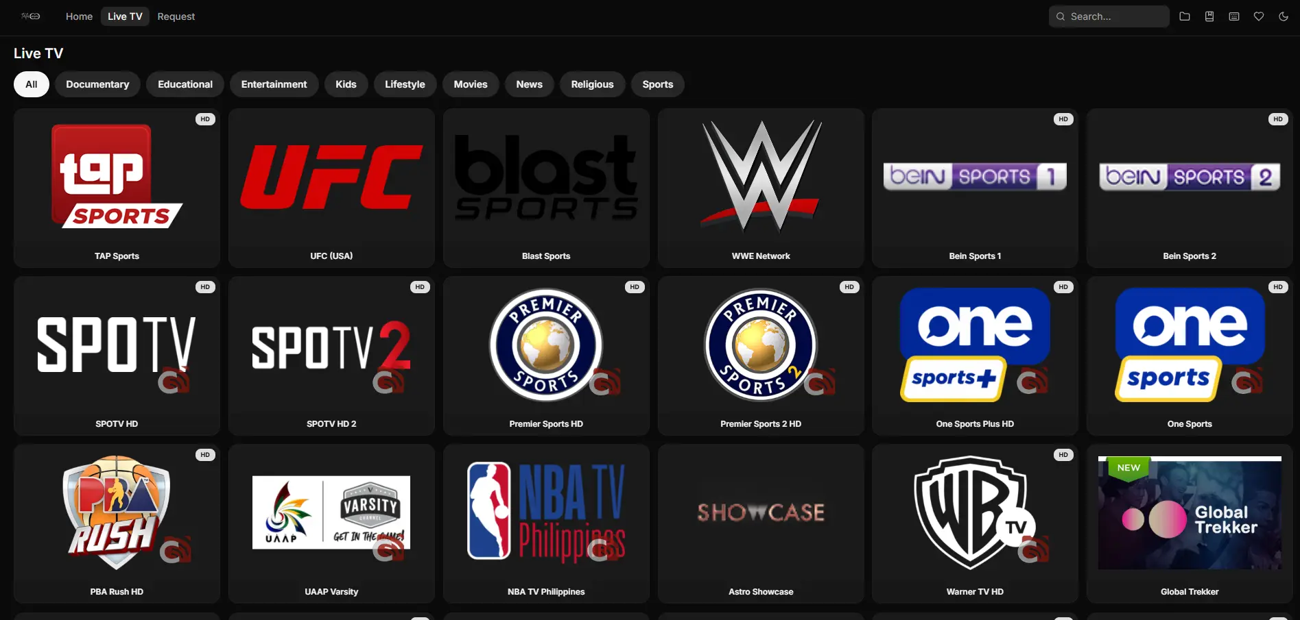1300x620 pixels.
Task: Filter channels by Religious
Action: [x=593, y=84]
